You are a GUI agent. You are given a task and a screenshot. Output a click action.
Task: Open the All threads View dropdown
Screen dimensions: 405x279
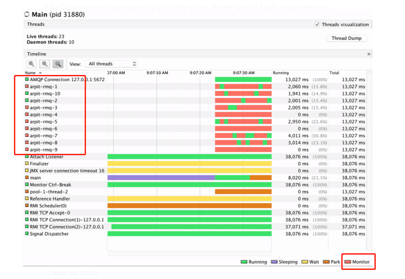(111, 64)
